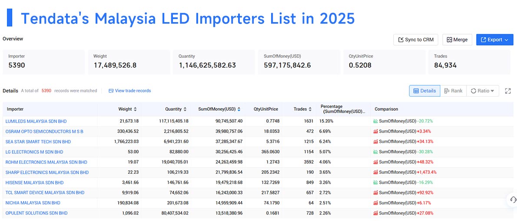
Task: Click the red 5390 records matched count
Action: [46, 91]
